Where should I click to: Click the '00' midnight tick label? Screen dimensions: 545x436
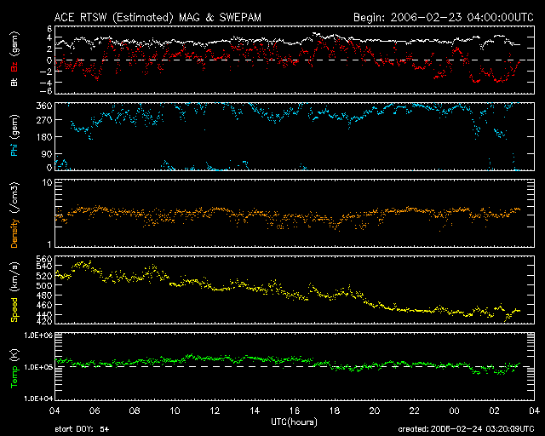pos(454,410)
